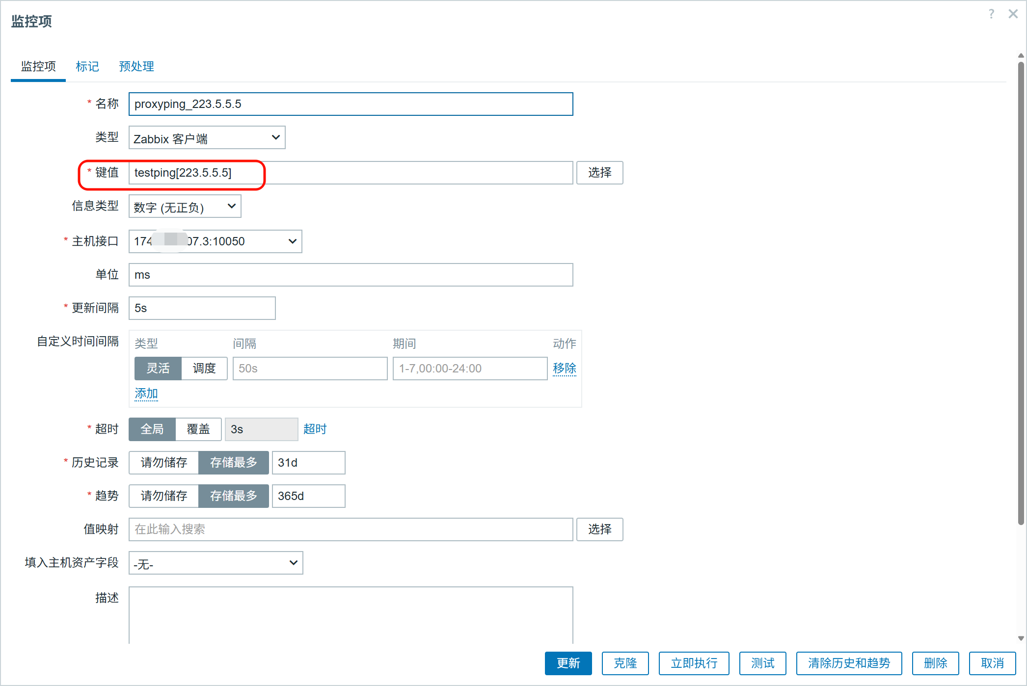Viewport: 1027px width, 686px height.
Task: Select 请勿储存 for 趋势
Action: (164, 496)
